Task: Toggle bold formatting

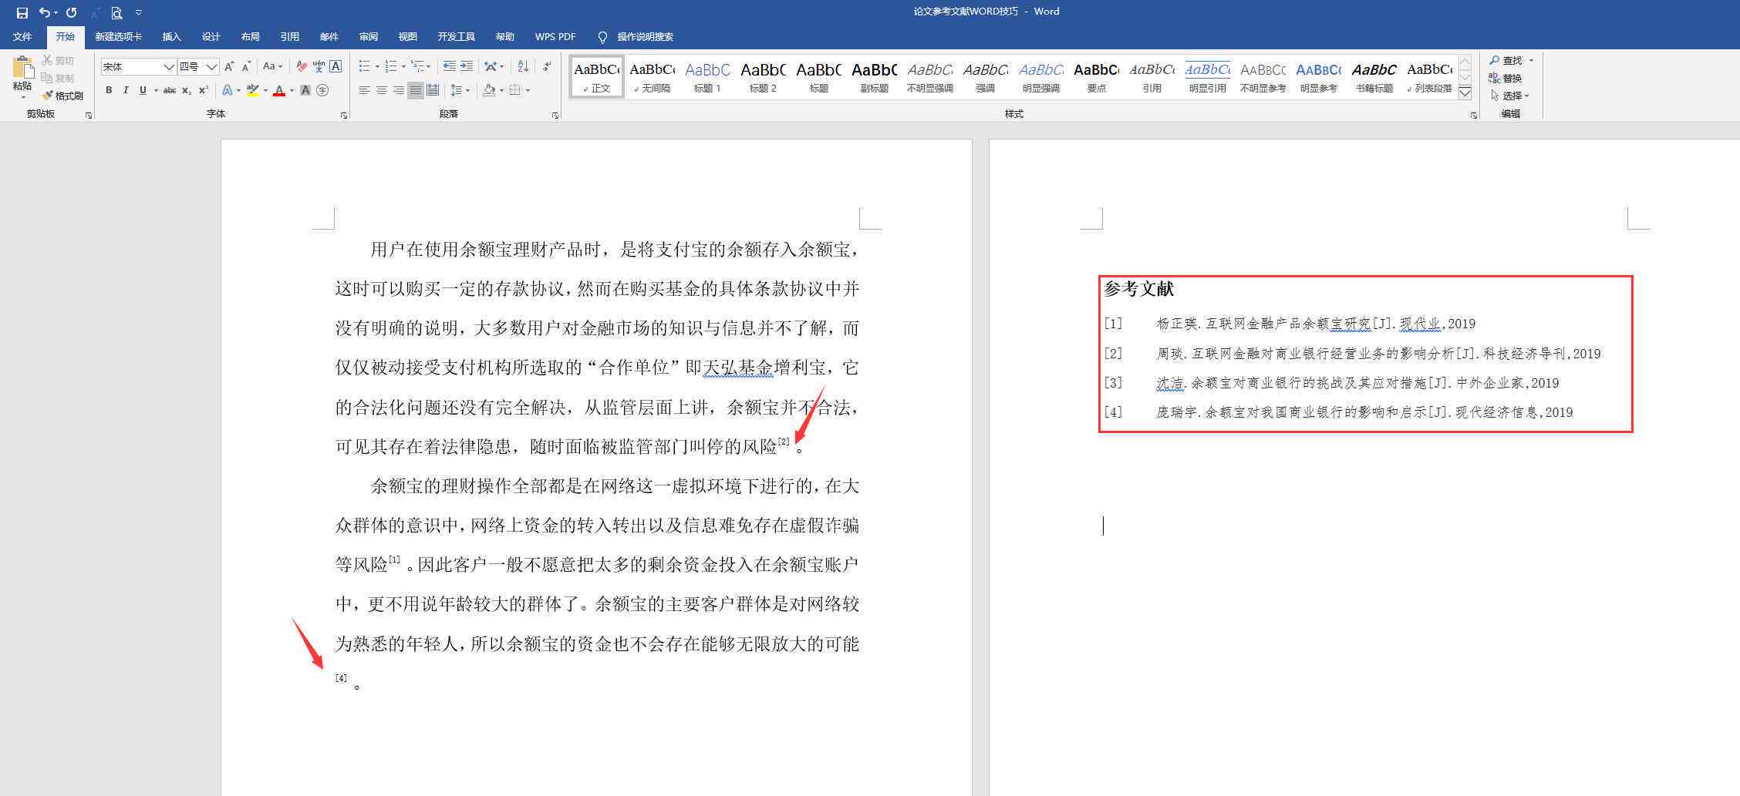Action: [x=109, y=91]
